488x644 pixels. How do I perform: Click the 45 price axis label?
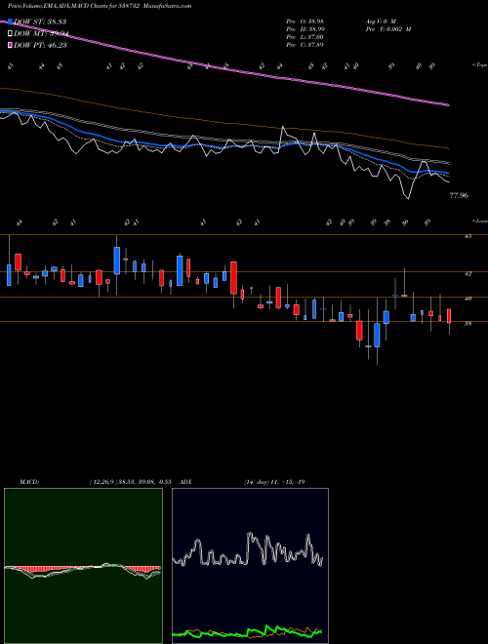pyautogui.click(x=468, y=236)
